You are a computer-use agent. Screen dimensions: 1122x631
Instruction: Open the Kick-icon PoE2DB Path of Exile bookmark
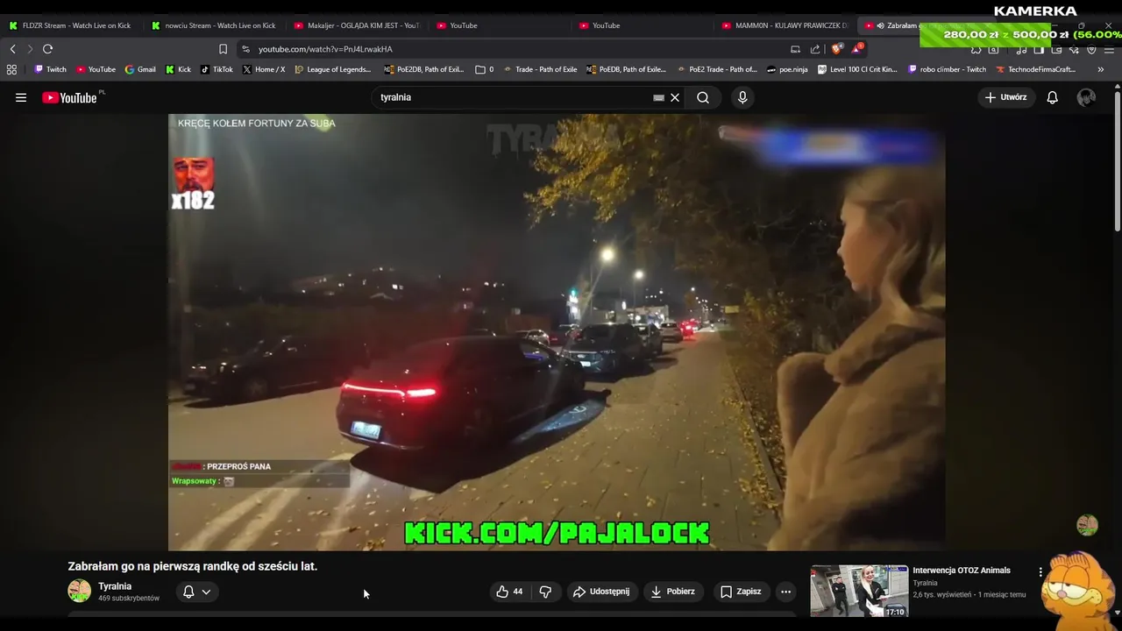(425, 69)
